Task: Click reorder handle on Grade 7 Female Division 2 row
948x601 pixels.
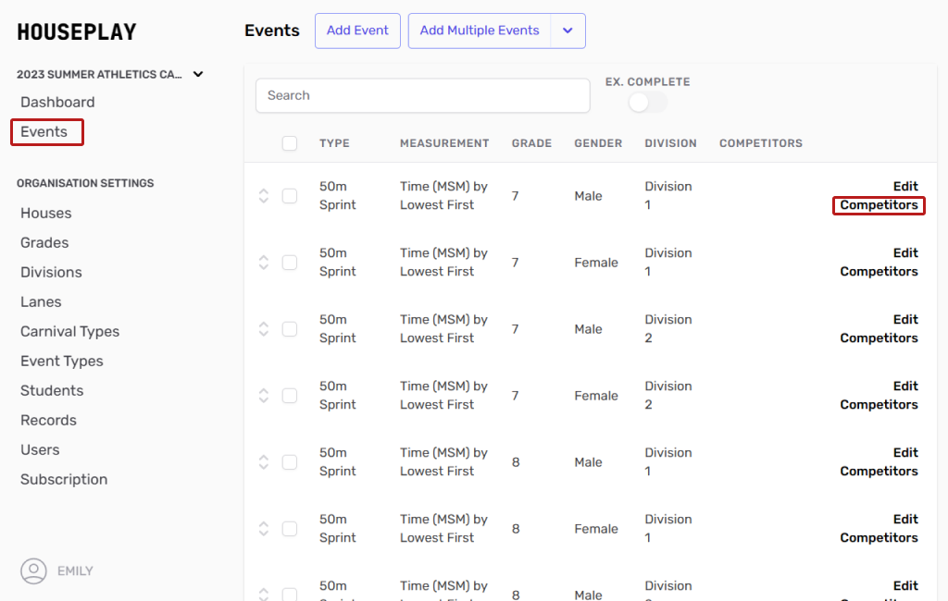Action: [264, 396]
